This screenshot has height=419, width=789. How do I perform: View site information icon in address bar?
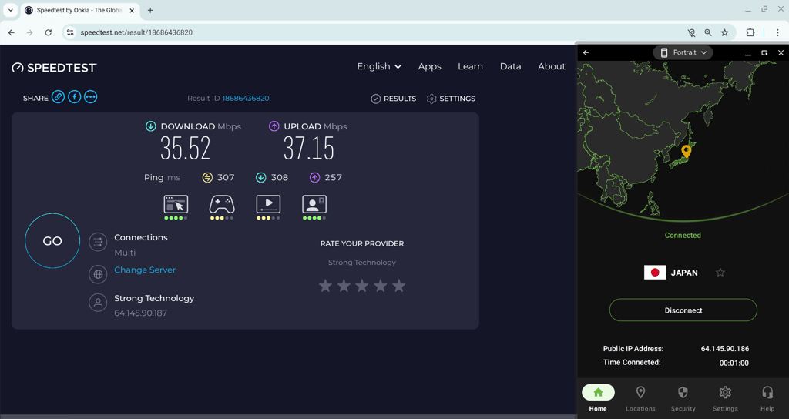click(70, 32)
